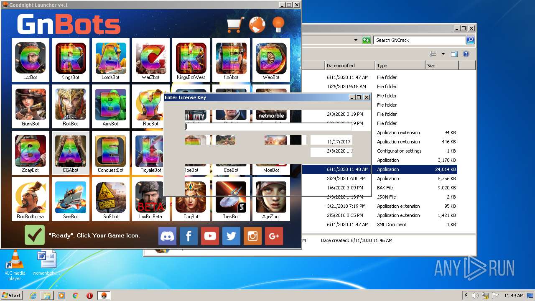This screenshot has width=535, height=301.
Task: Open the ZdayBot icon
Action: point(30,153)
